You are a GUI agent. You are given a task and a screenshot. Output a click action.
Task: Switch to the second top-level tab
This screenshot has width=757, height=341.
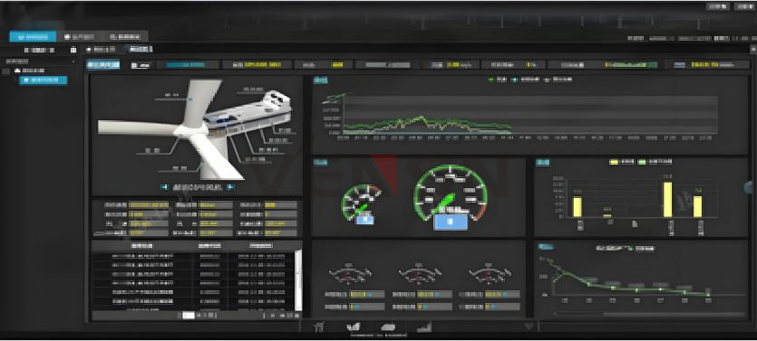tap(79, 36)
